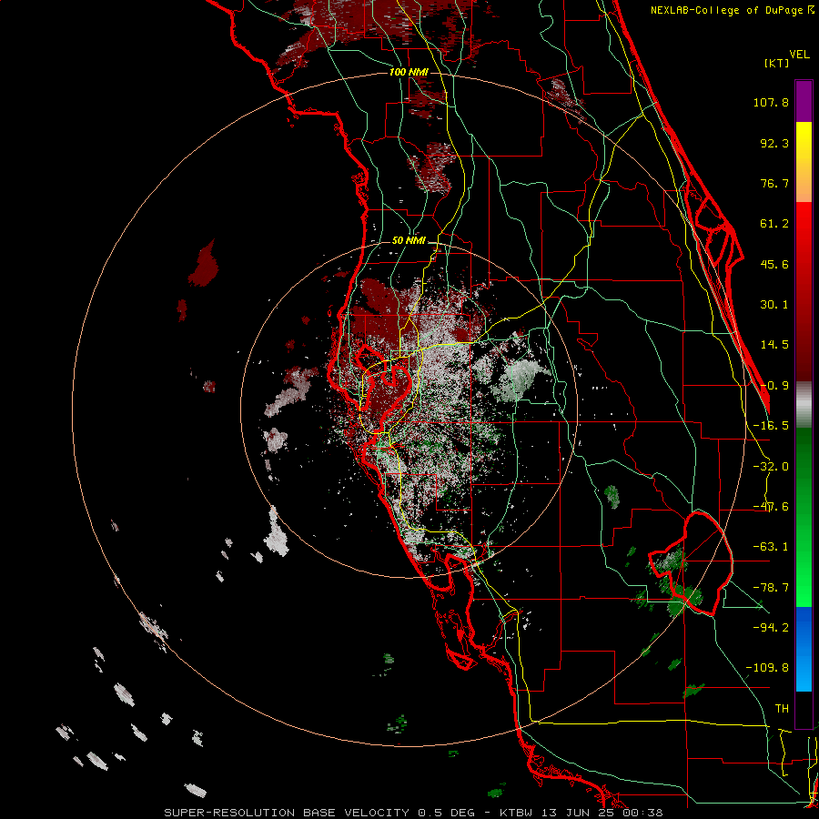Click the NEXLAB-College of DuPage label
The height and width of the screenshot is (819, 819).
[726, 10]
